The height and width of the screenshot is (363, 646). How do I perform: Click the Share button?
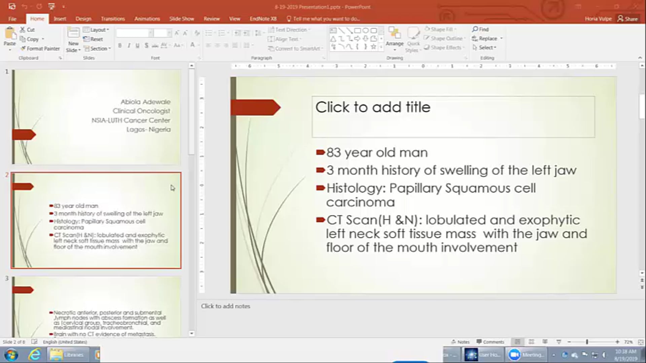628,19
